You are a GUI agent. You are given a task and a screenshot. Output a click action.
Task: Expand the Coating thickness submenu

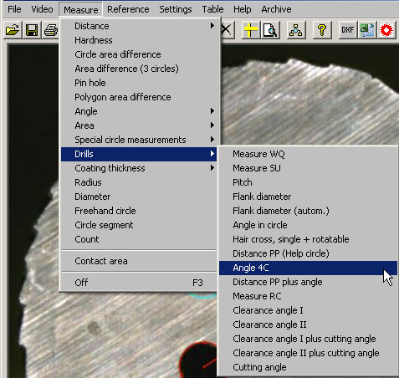(139, 168)
